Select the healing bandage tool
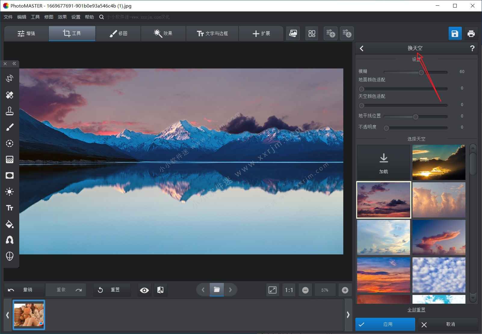The image size is (482, 334). pyautogui.click(x=10, y=95)
